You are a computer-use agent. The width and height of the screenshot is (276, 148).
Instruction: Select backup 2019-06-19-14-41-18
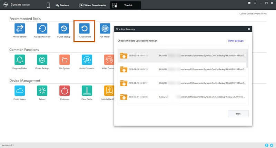(x=182, y=55)
